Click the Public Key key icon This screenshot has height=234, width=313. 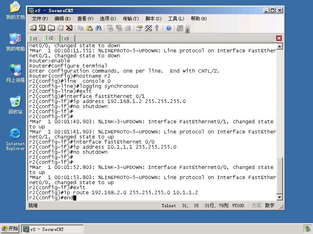pos(157,28)
